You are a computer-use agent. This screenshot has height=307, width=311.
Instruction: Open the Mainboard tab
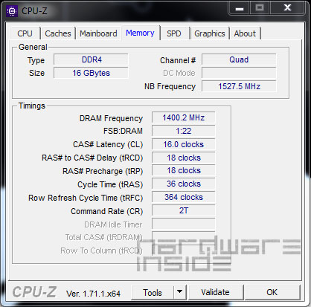coord(98,33)
